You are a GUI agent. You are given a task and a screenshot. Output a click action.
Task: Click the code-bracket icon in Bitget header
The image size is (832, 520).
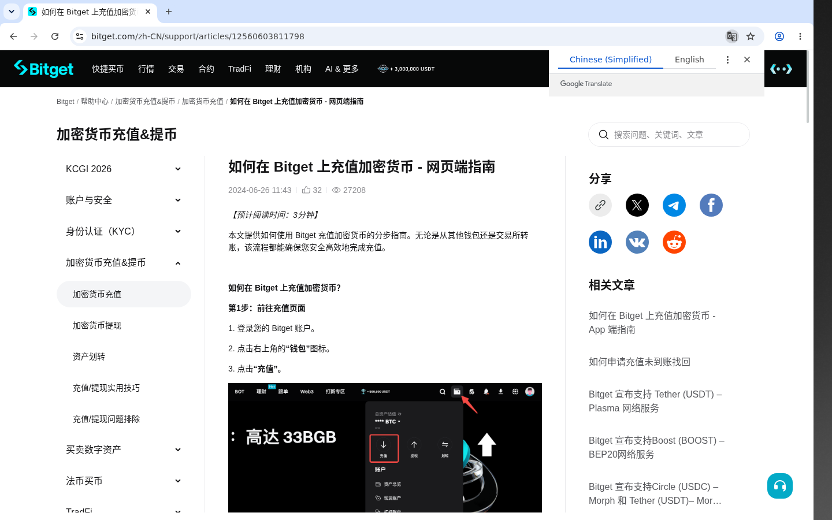point(781,69)
